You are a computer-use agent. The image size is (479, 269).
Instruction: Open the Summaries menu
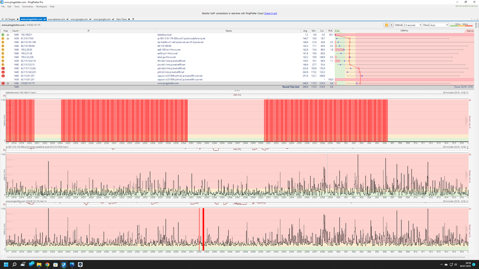point(28,7)
